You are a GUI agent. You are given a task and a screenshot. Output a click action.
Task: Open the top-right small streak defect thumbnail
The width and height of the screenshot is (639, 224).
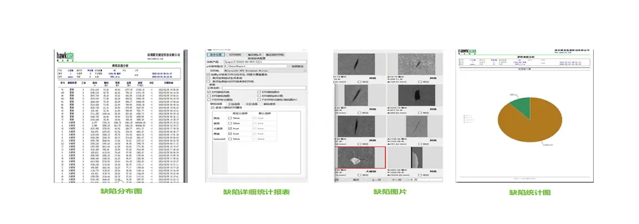(x=417, y=65)
